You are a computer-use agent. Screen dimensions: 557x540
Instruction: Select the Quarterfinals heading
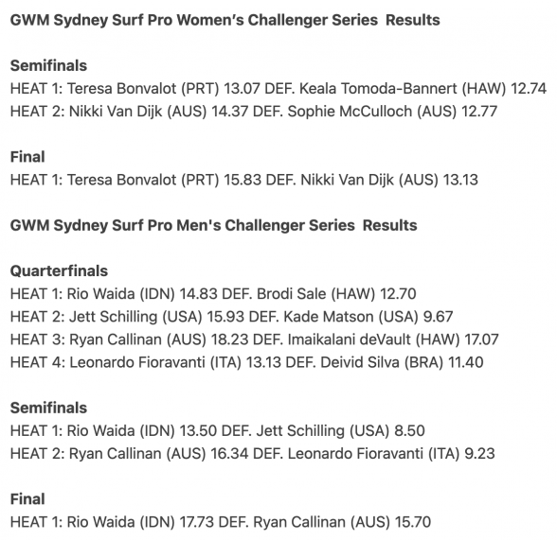click(x=59, y=270)
